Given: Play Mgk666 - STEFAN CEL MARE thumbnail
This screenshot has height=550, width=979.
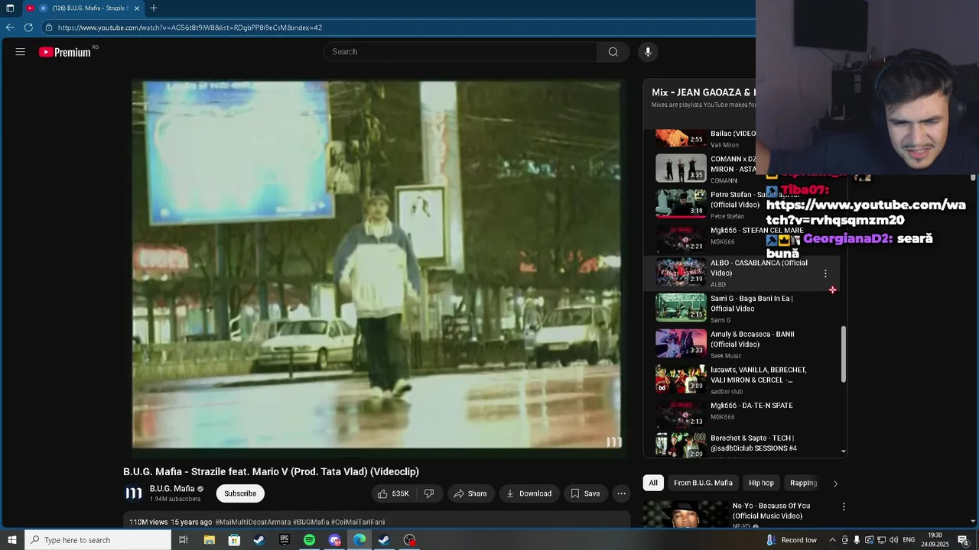Looking at the screenshot, I should point(681,238).
